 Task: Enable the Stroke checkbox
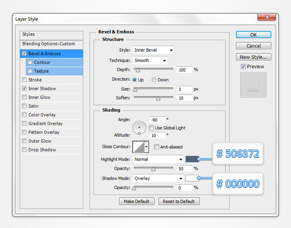tap(24, 80)
